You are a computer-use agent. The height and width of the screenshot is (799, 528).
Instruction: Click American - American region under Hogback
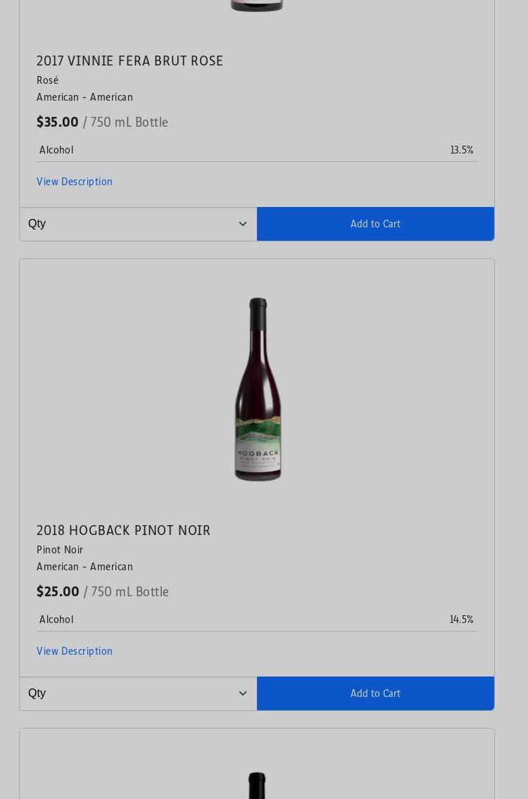(84, 567)
